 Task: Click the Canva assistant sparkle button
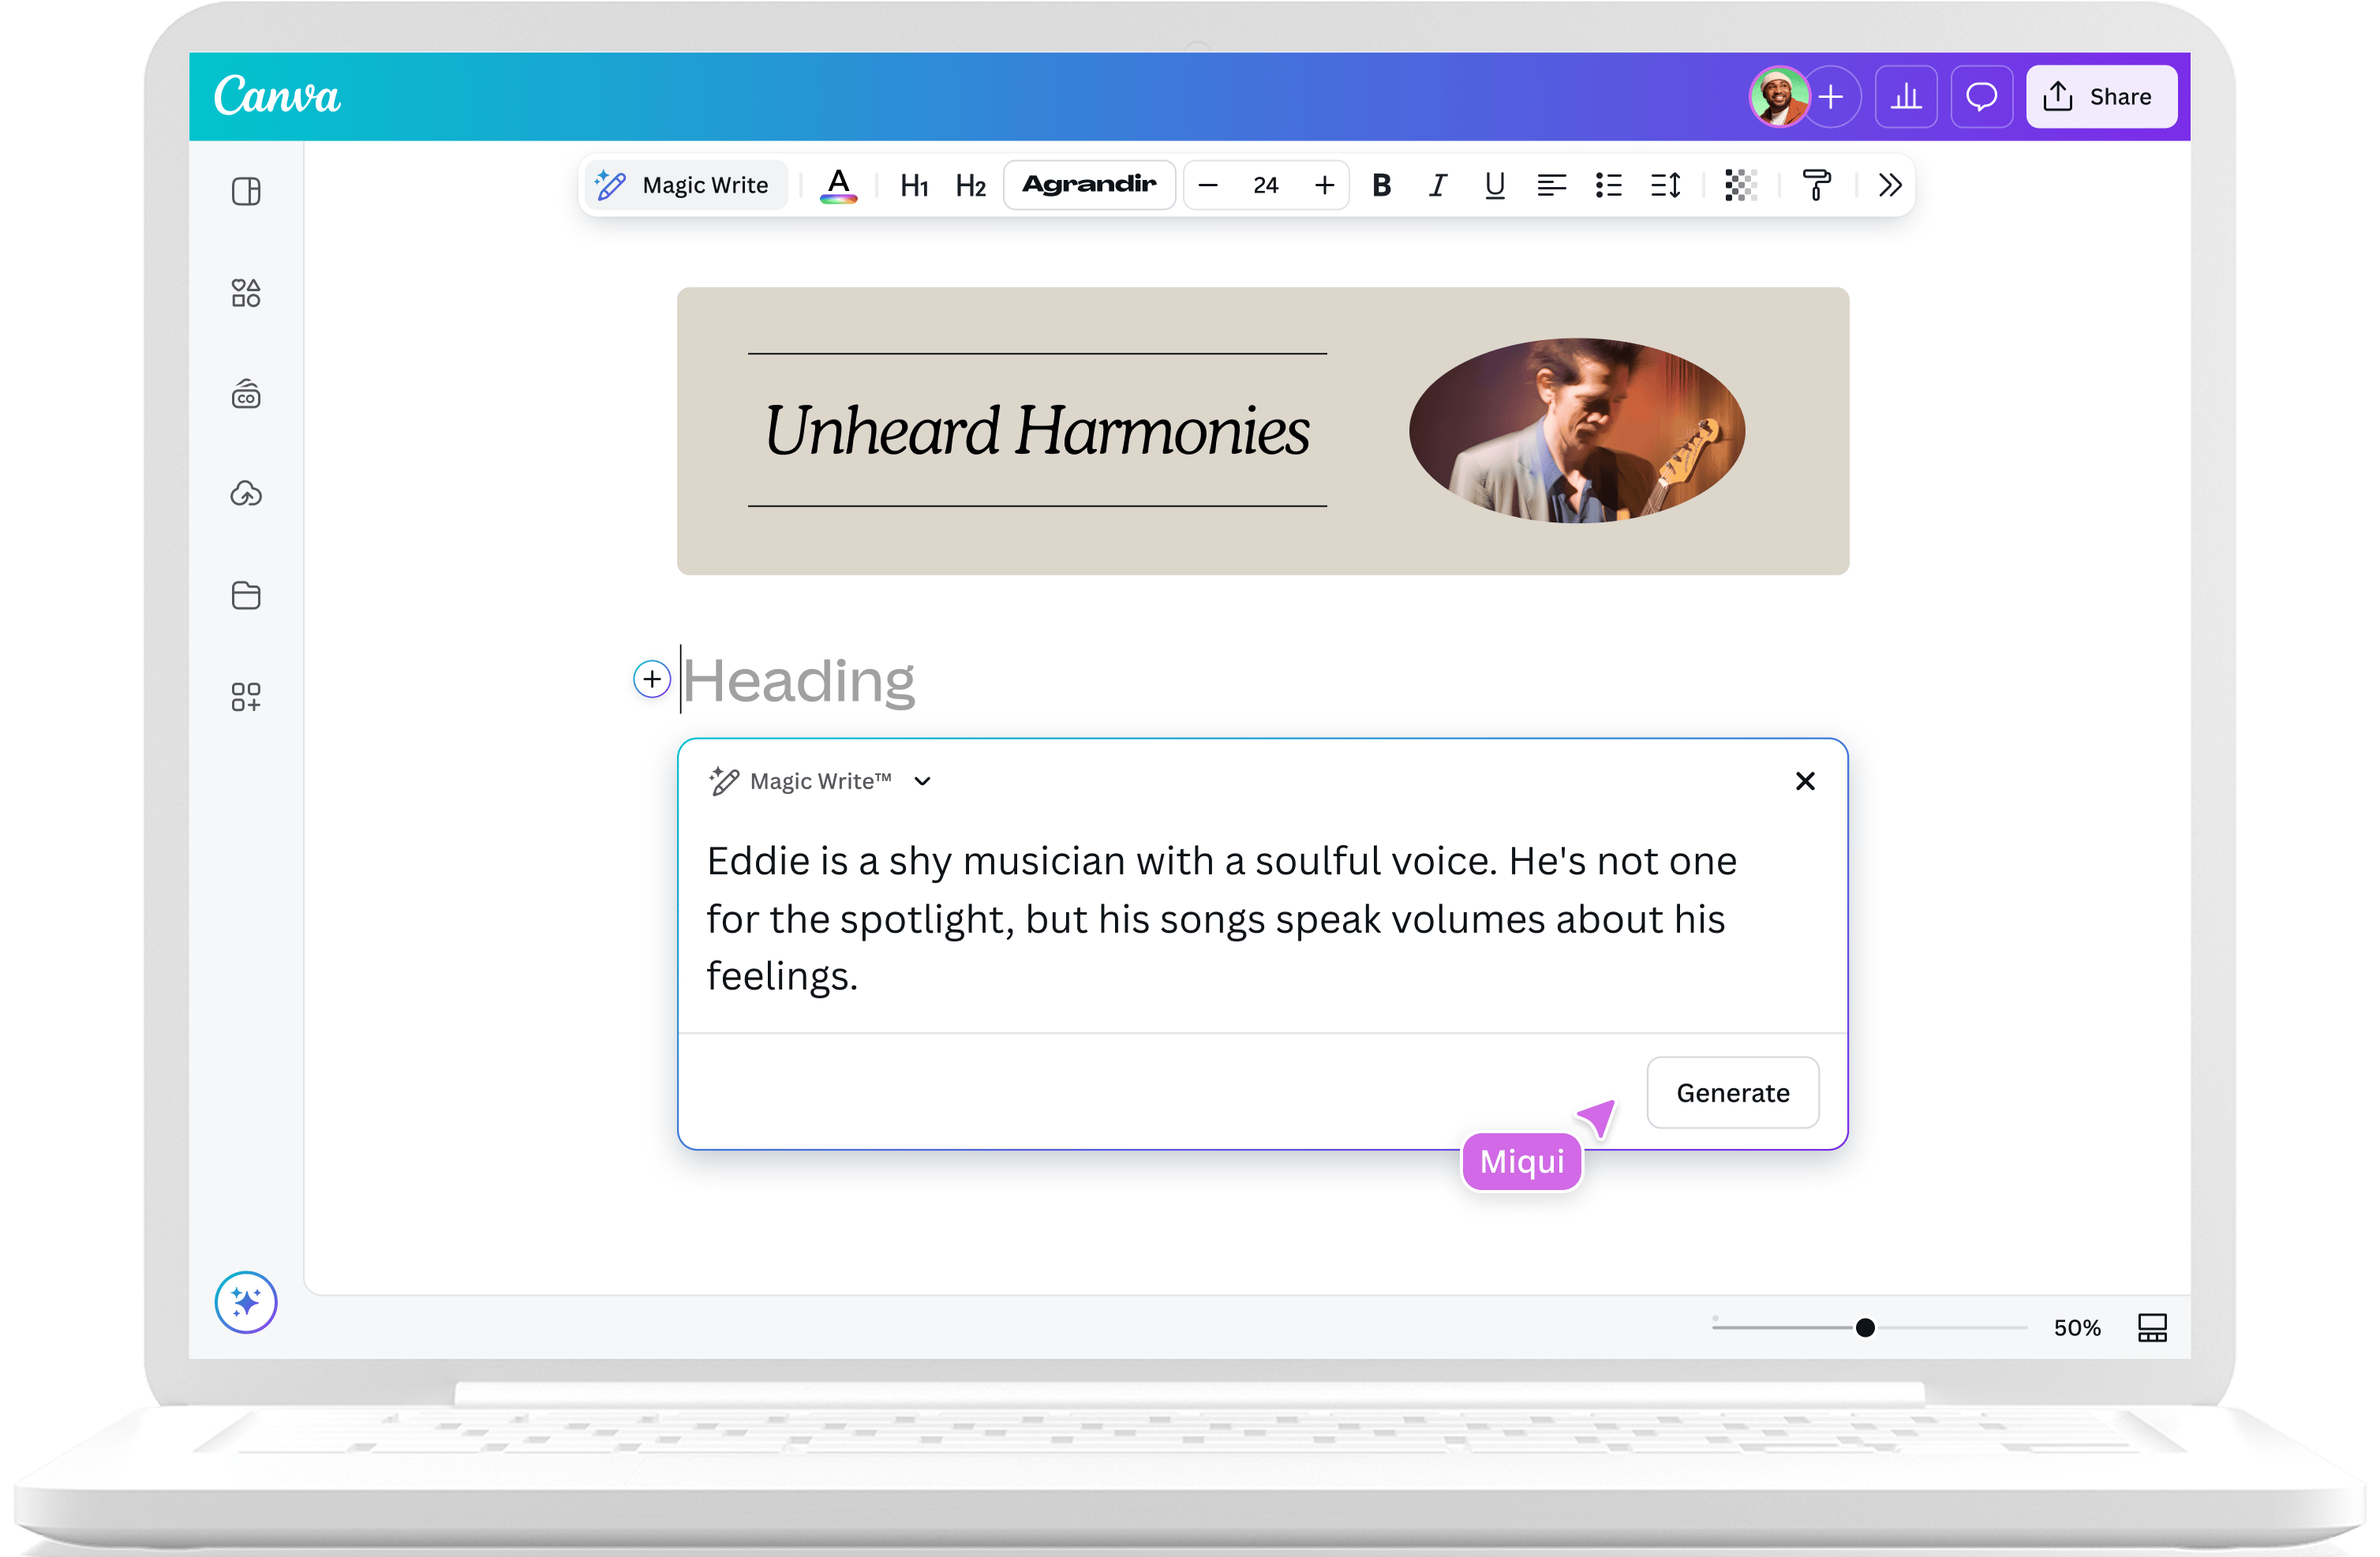(246, 1302)
